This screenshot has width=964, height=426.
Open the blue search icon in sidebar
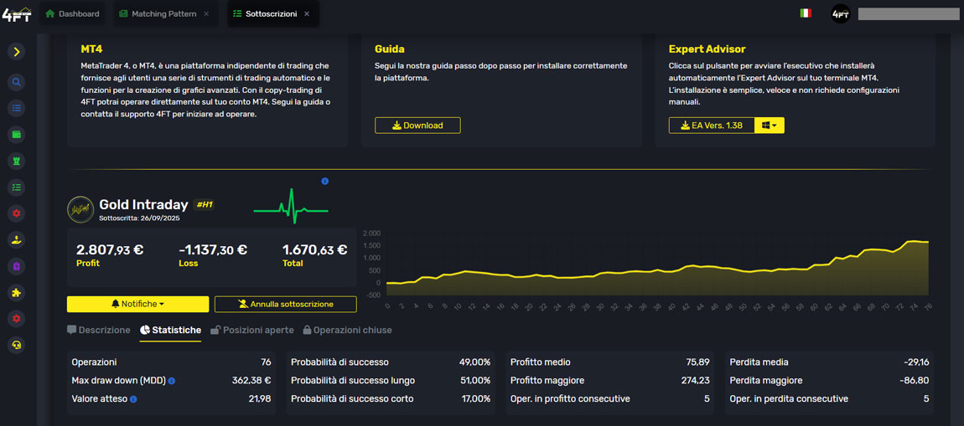click(17, 82)
